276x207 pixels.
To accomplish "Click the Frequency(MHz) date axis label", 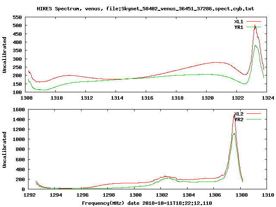I will point(147,203).
